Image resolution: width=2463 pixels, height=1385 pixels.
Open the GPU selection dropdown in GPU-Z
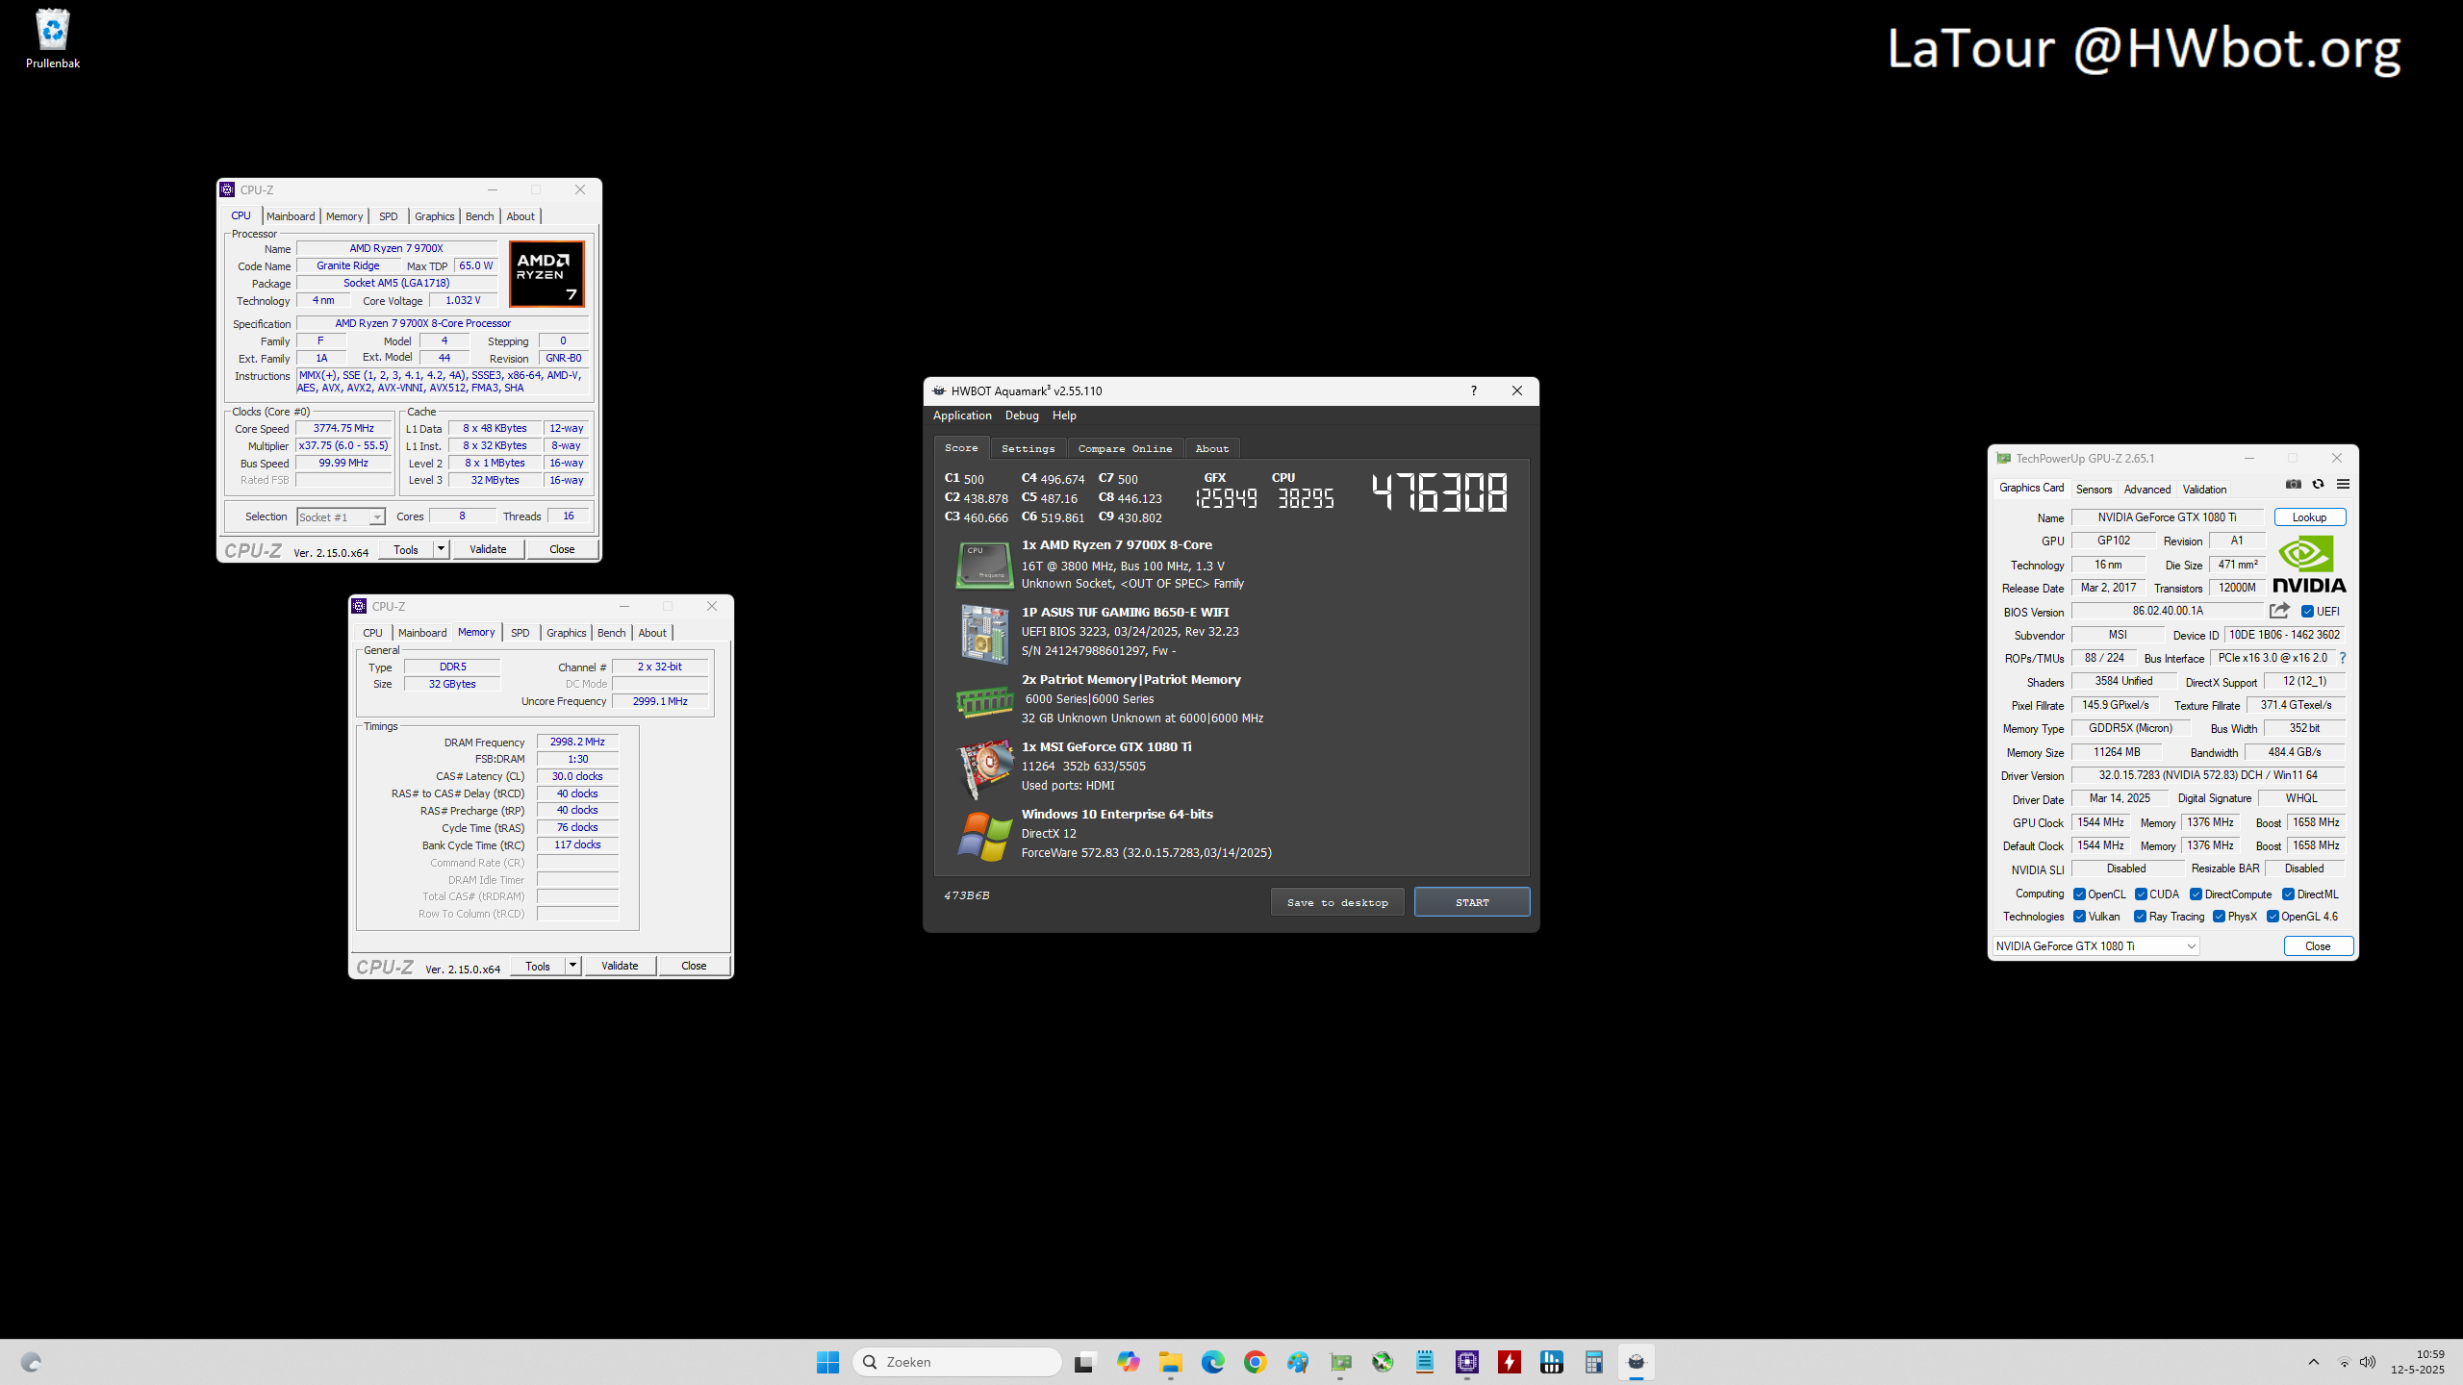coord(2095,946)
